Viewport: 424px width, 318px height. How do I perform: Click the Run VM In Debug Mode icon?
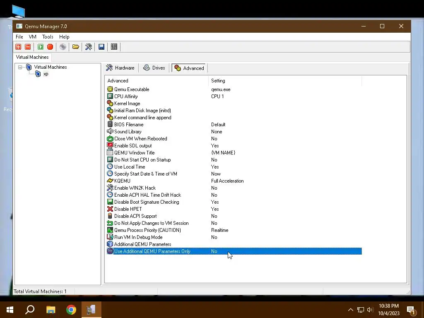(110, 237)
